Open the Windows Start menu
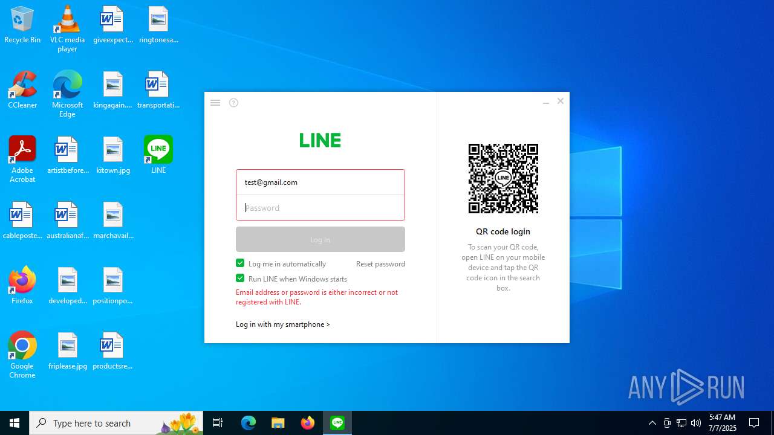Viewport: 774px width, 435px height. tap(15, 423)
